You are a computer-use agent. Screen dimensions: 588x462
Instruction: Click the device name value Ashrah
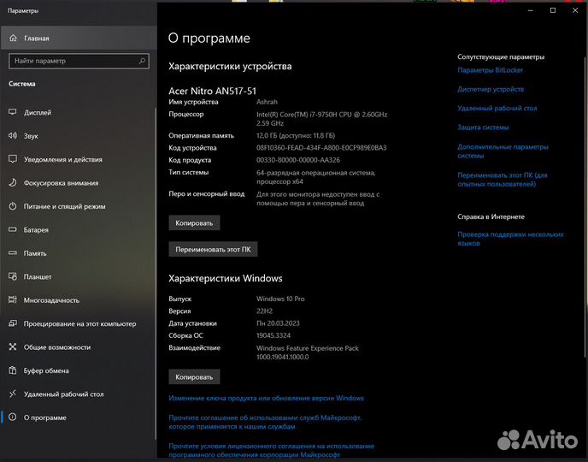coord(267,102)
